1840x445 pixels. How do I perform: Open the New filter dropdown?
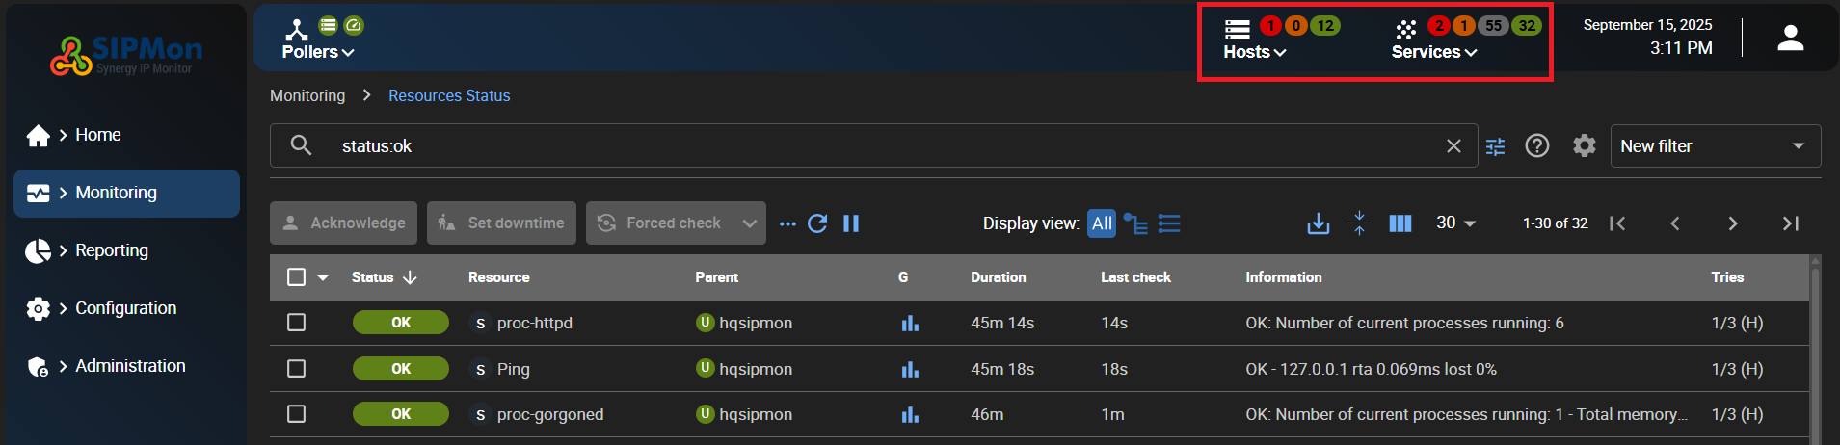pyautogui.click(x=1715, y=146)
